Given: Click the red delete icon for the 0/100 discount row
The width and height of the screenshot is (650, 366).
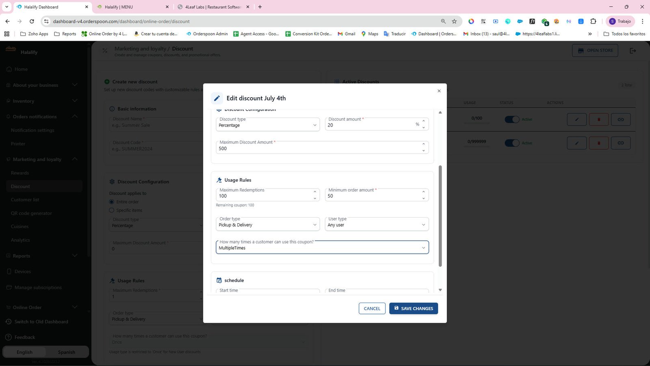Looking at the screenshot, I should pos(599,120).
